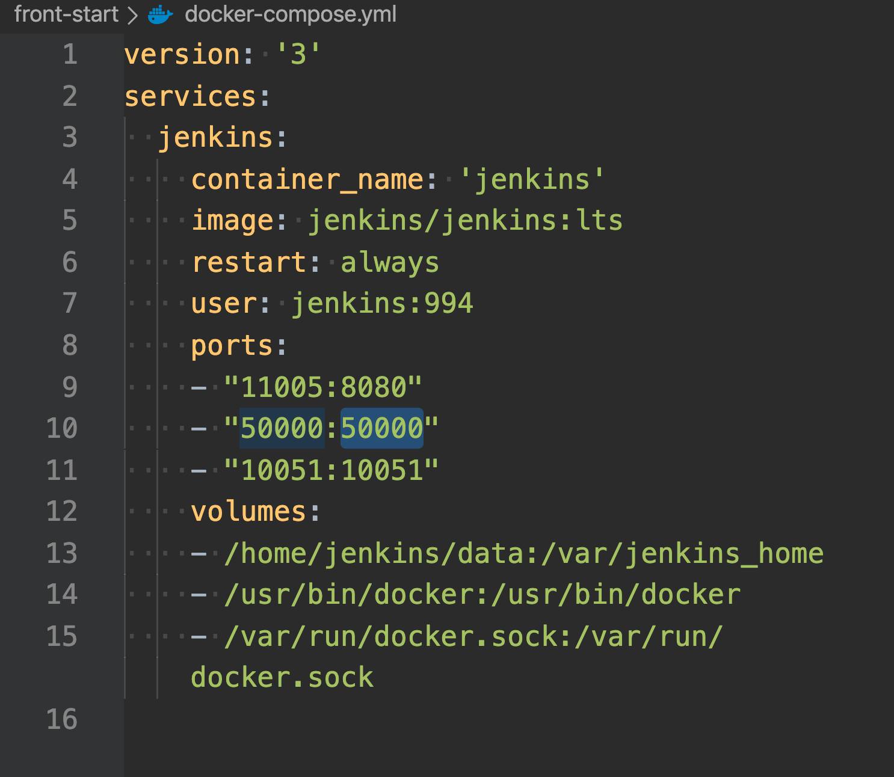Click the highlighted second 50000 on line 10
Viewport: 894px width, 777px height.
(x=382, y=428)
